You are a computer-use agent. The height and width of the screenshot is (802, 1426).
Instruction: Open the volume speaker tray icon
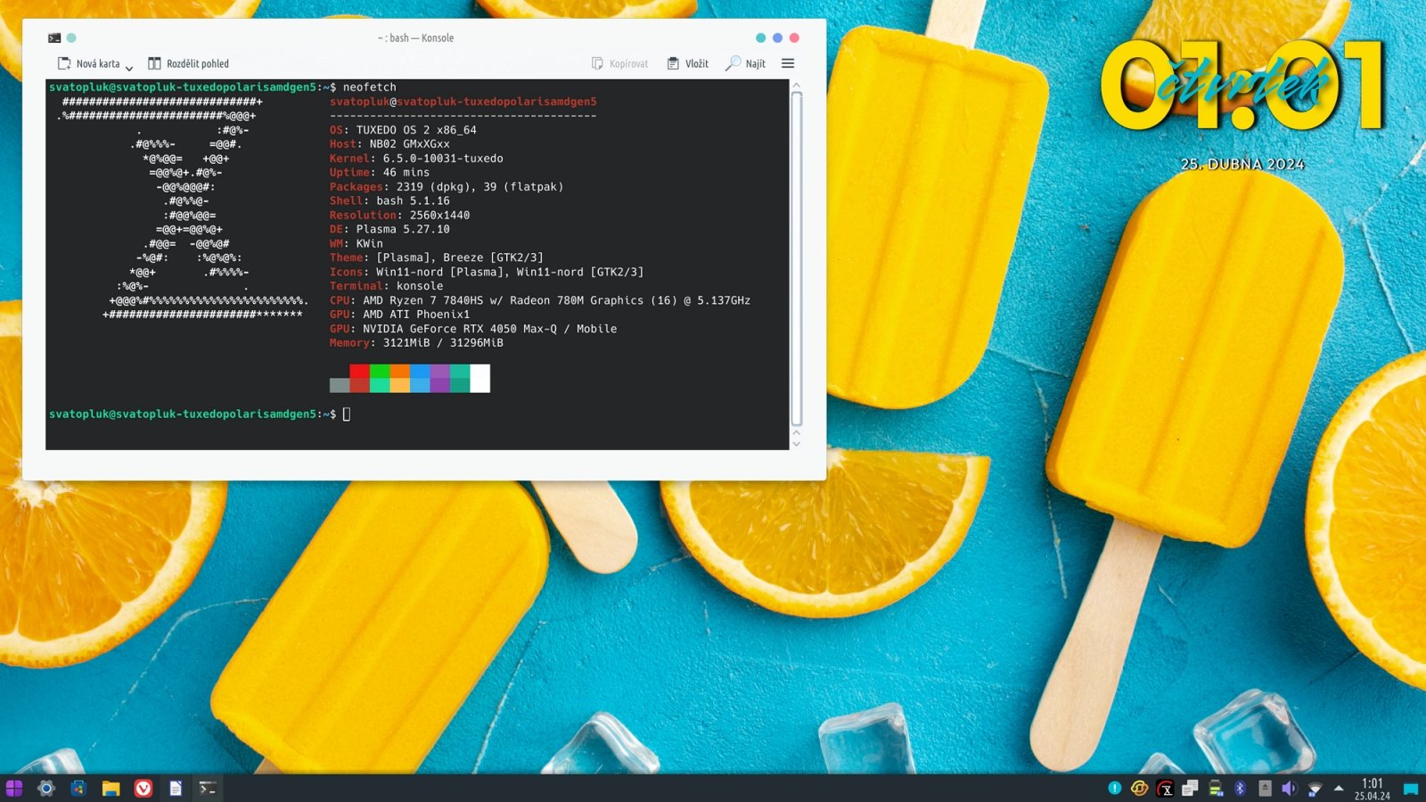click(1289, 788)
